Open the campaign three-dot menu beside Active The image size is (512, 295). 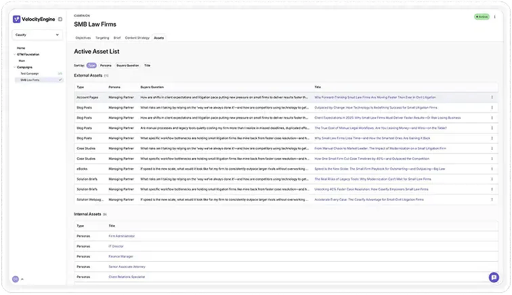[495, 16]
